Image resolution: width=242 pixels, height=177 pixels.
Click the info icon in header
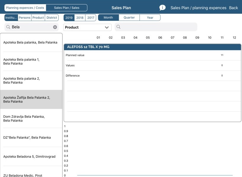tap(162, 8)
